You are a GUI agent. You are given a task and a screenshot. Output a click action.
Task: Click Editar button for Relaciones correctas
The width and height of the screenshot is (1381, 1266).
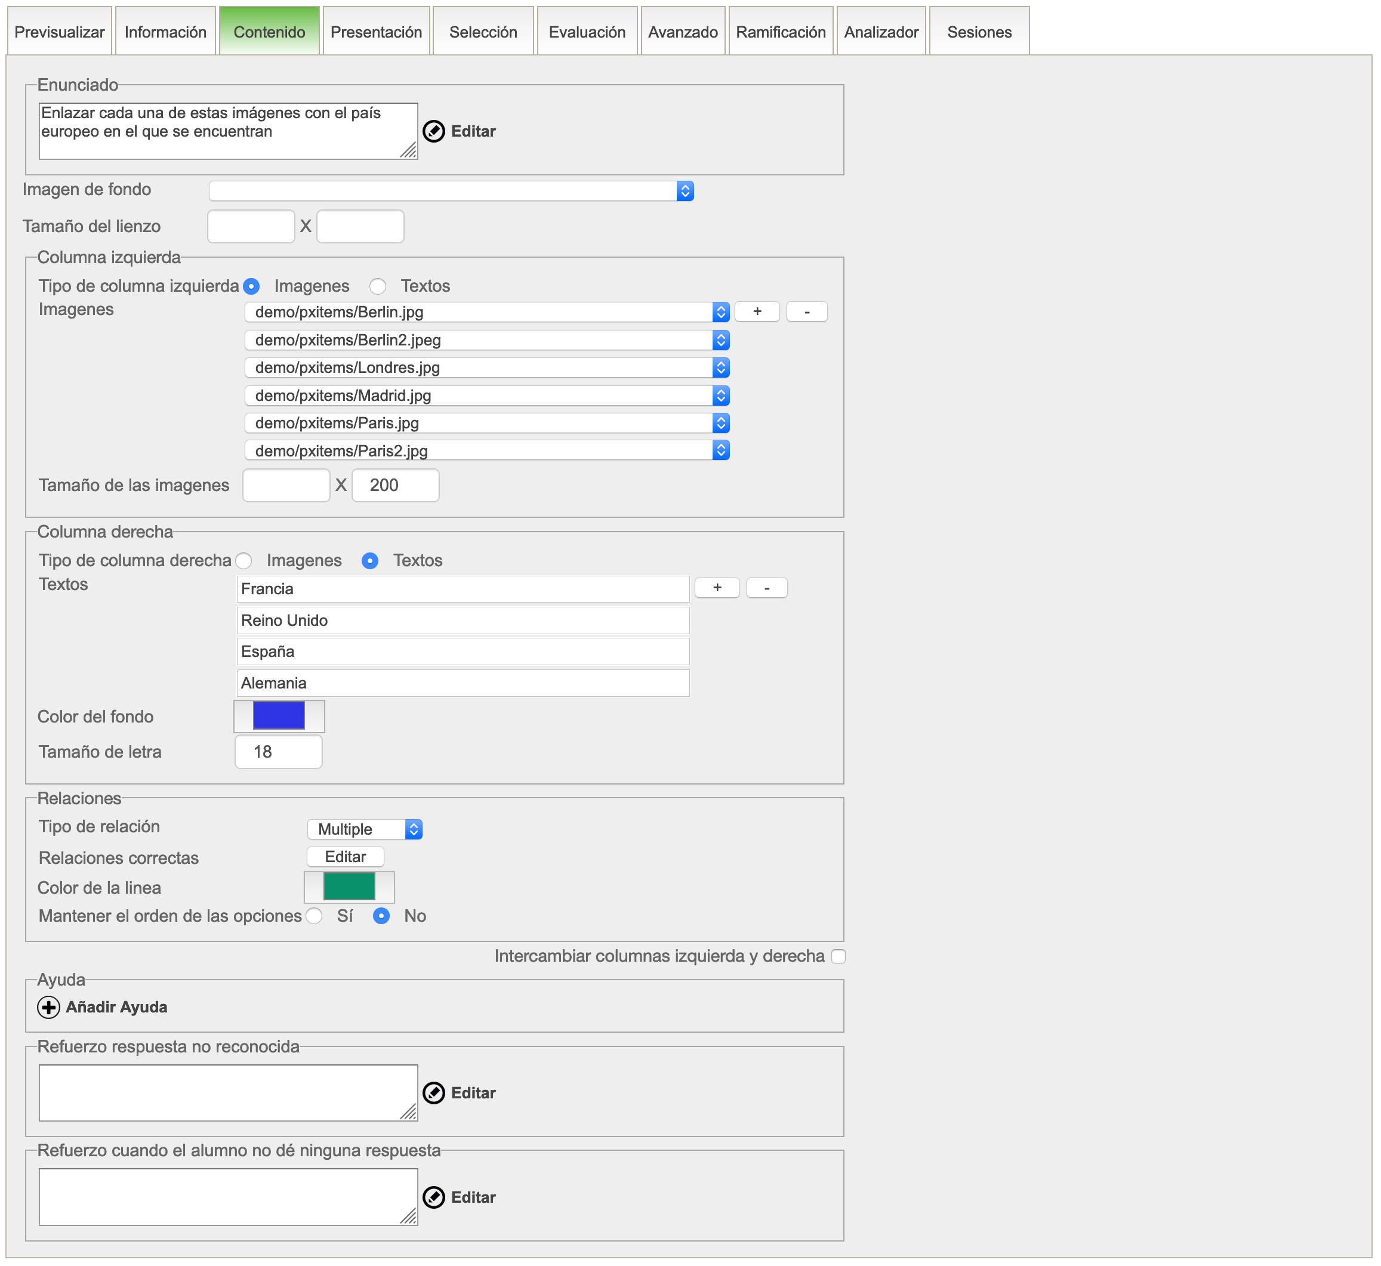point(345,856)
